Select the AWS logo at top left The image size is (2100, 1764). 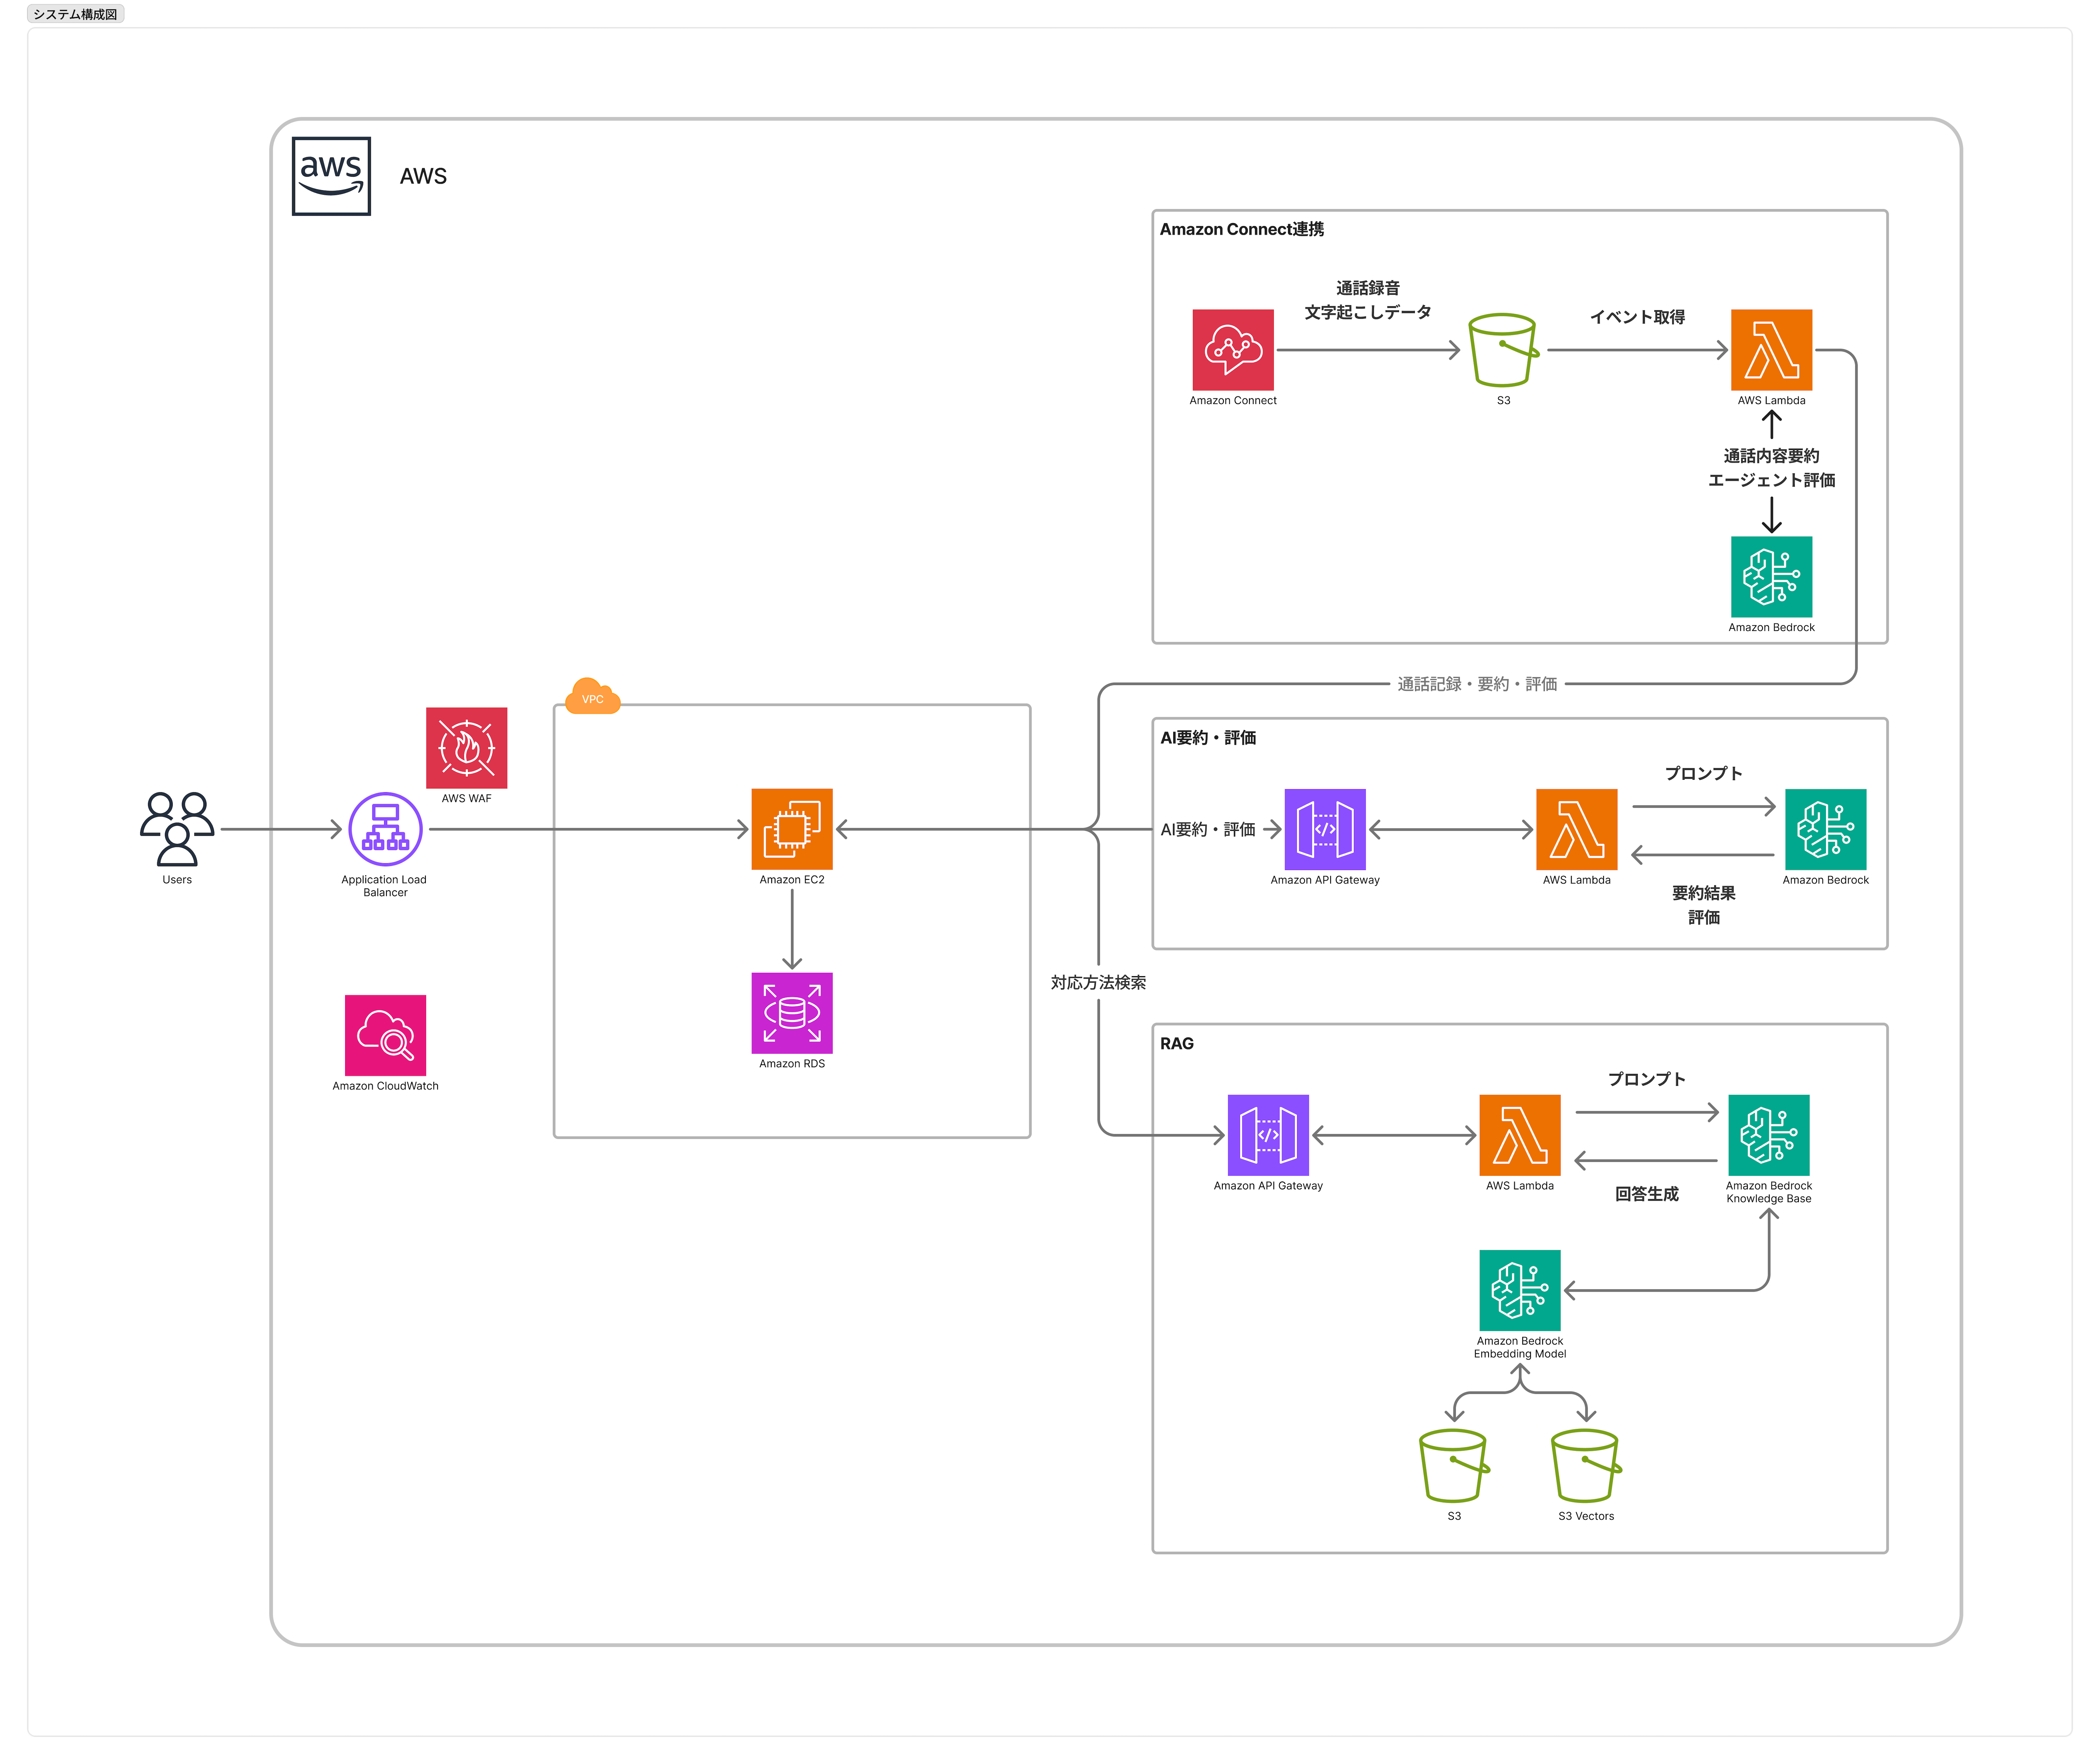pos(331,176)
